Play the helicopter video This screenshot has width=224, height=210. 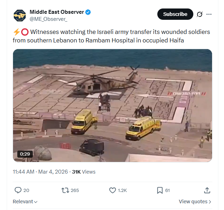pyautogui.click(x=113, y=105)
